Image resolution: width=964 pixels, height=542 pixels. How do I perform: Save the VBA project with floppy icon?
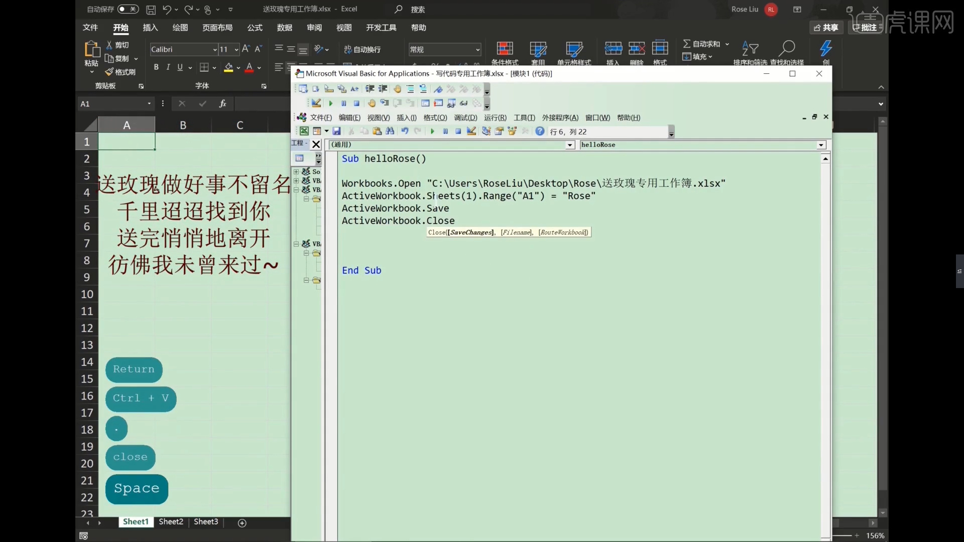336,131
